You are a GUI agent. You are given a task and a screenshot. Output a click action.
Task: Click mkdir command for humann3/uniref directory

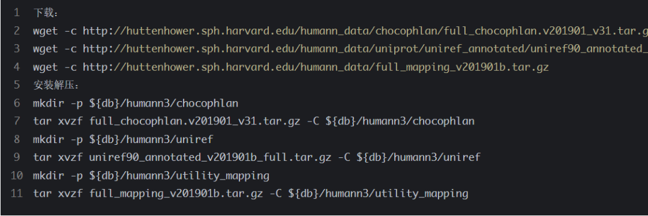pos(123,139)
